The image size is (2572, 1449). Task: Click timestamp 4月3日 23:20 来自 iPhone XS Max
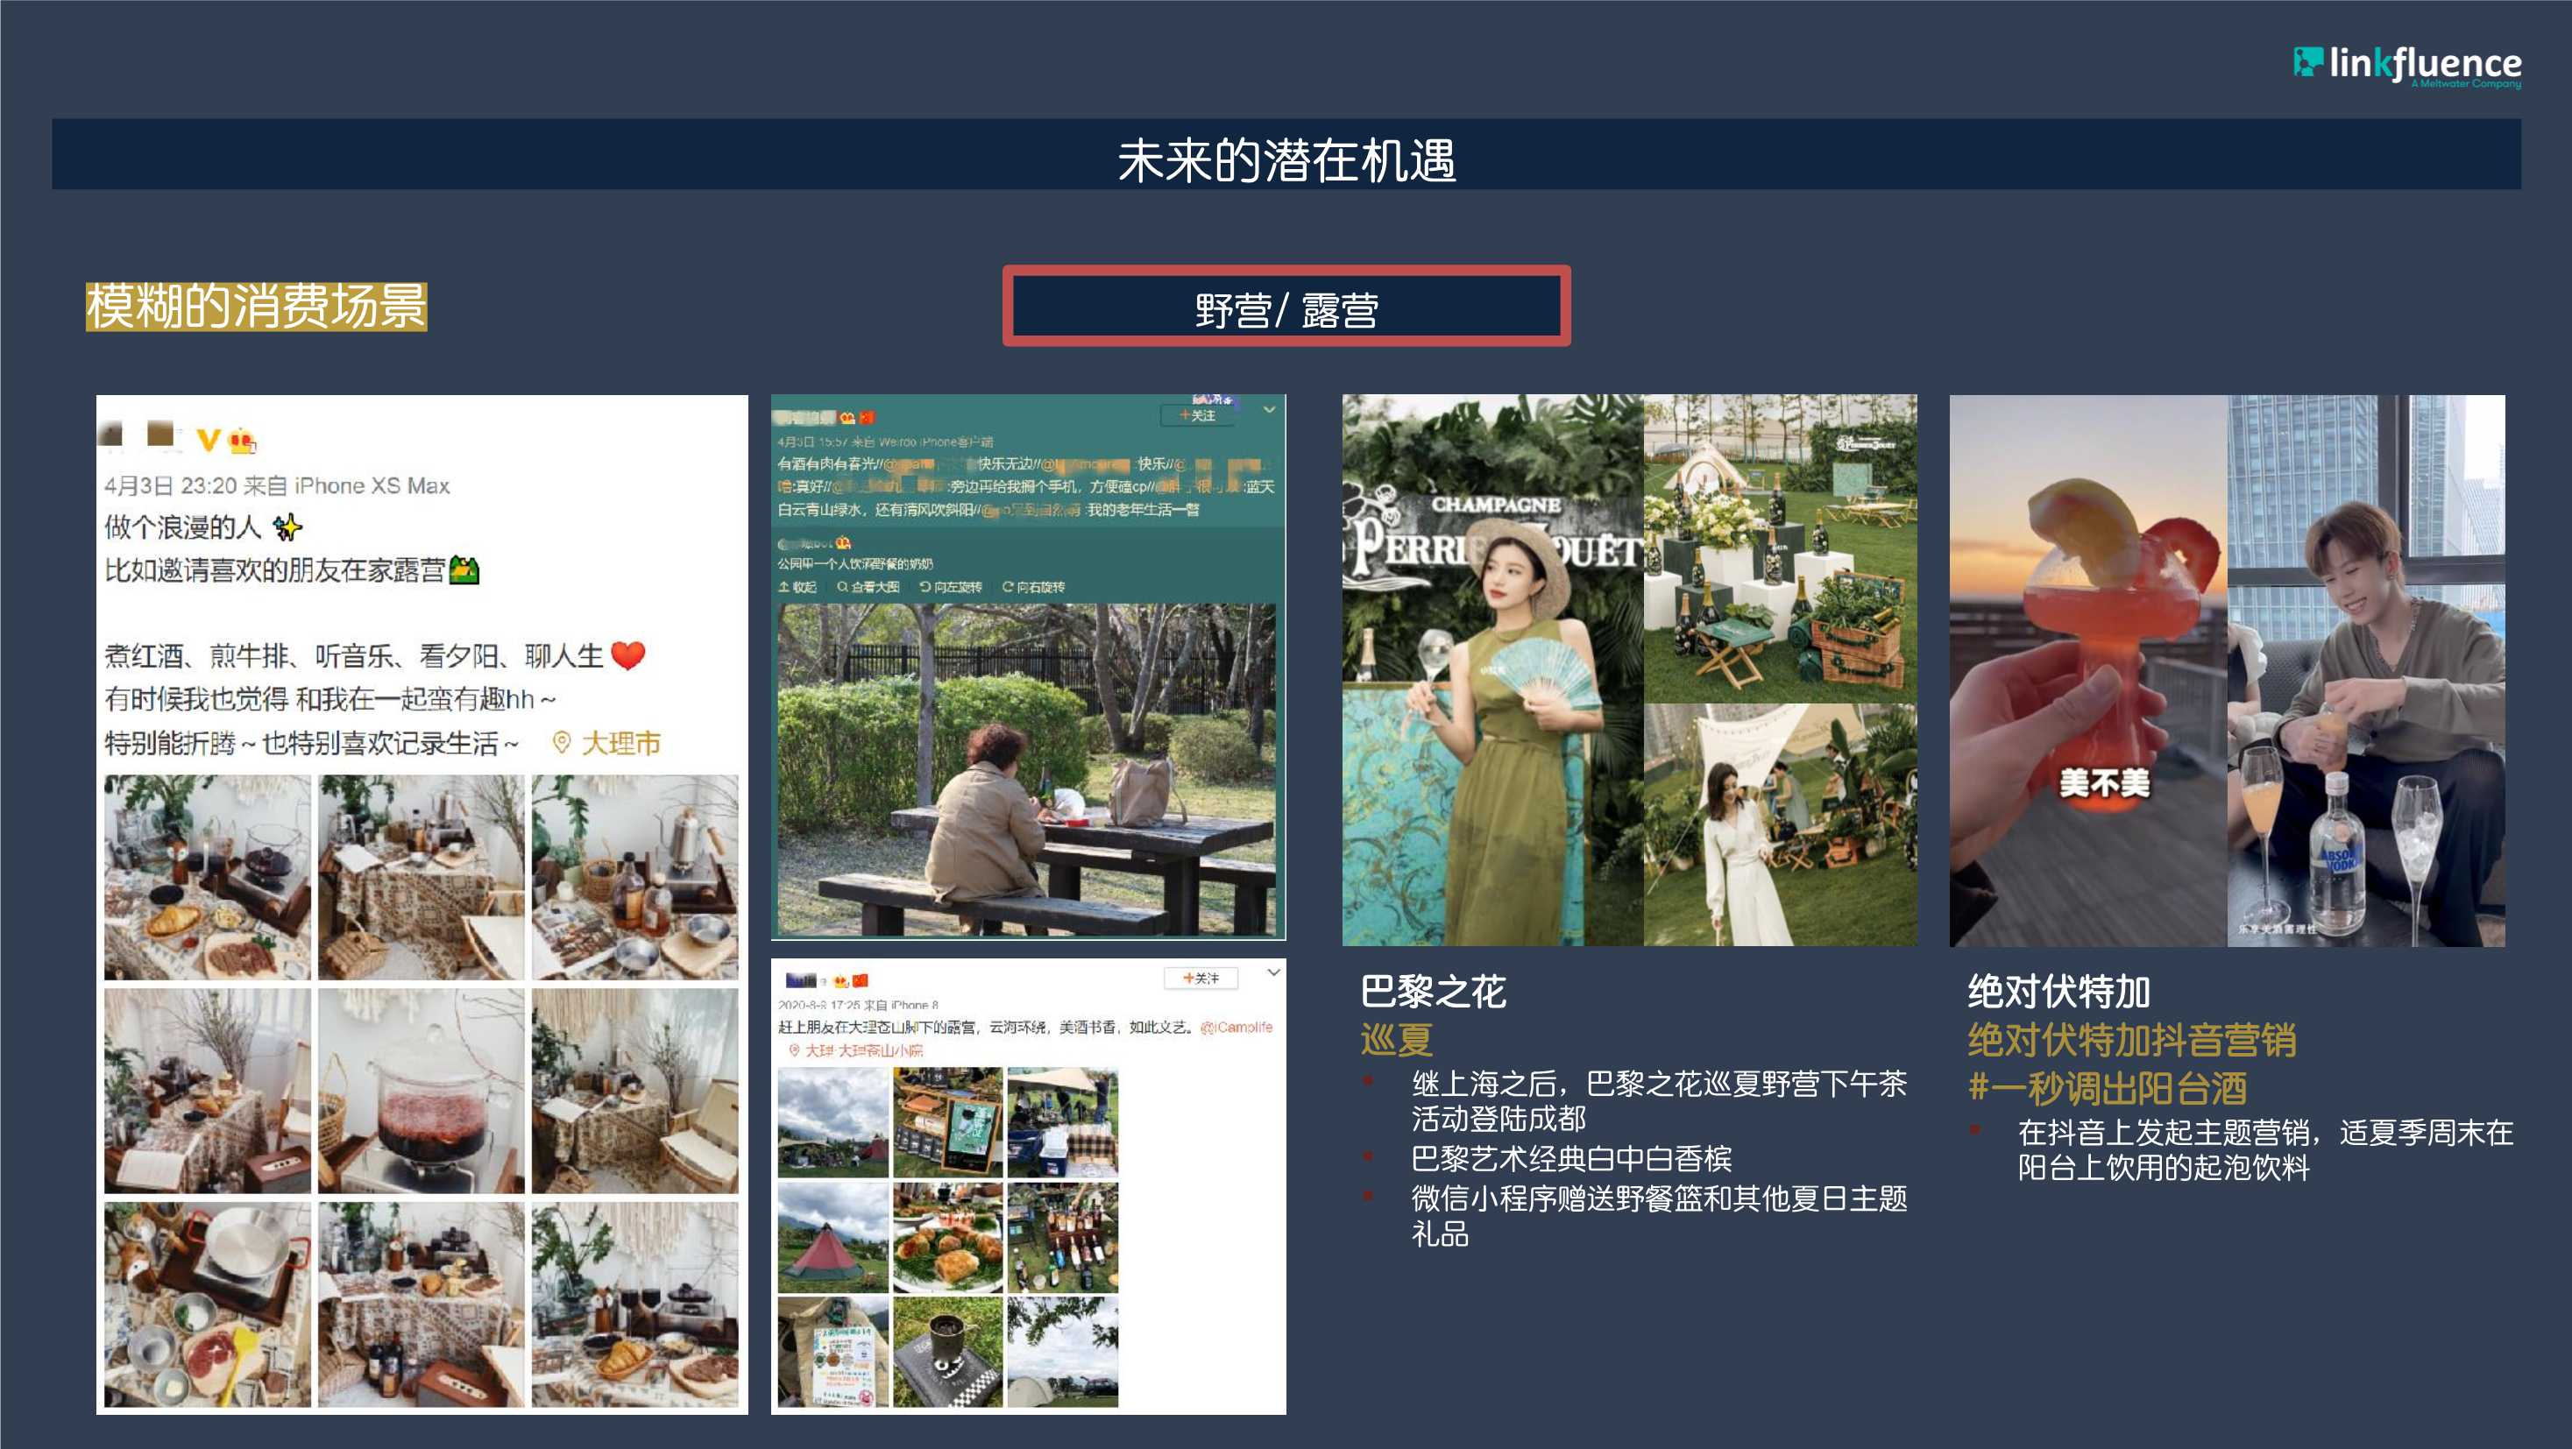[278, 485]
